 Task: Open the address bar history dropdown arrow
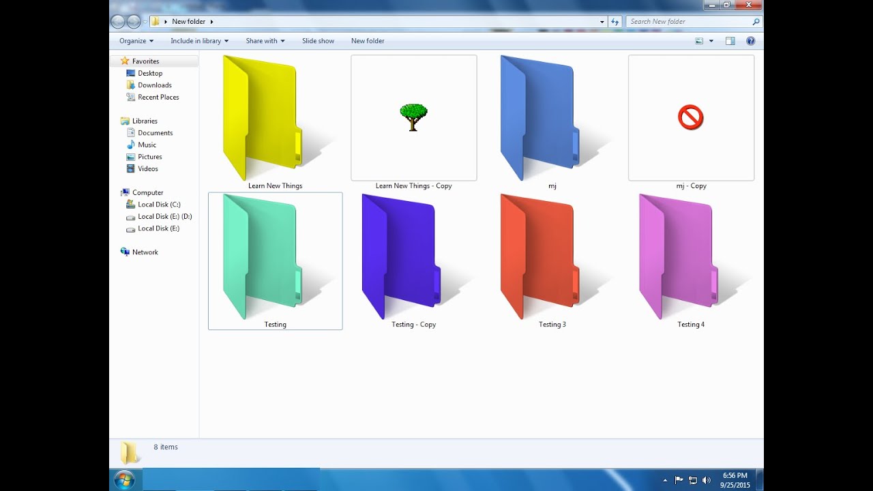coord(601,21)
